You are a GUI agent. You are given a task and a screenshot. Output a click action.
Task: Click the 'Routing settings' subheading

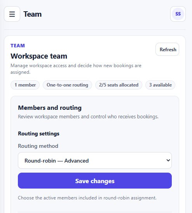[x=38, y=134]
